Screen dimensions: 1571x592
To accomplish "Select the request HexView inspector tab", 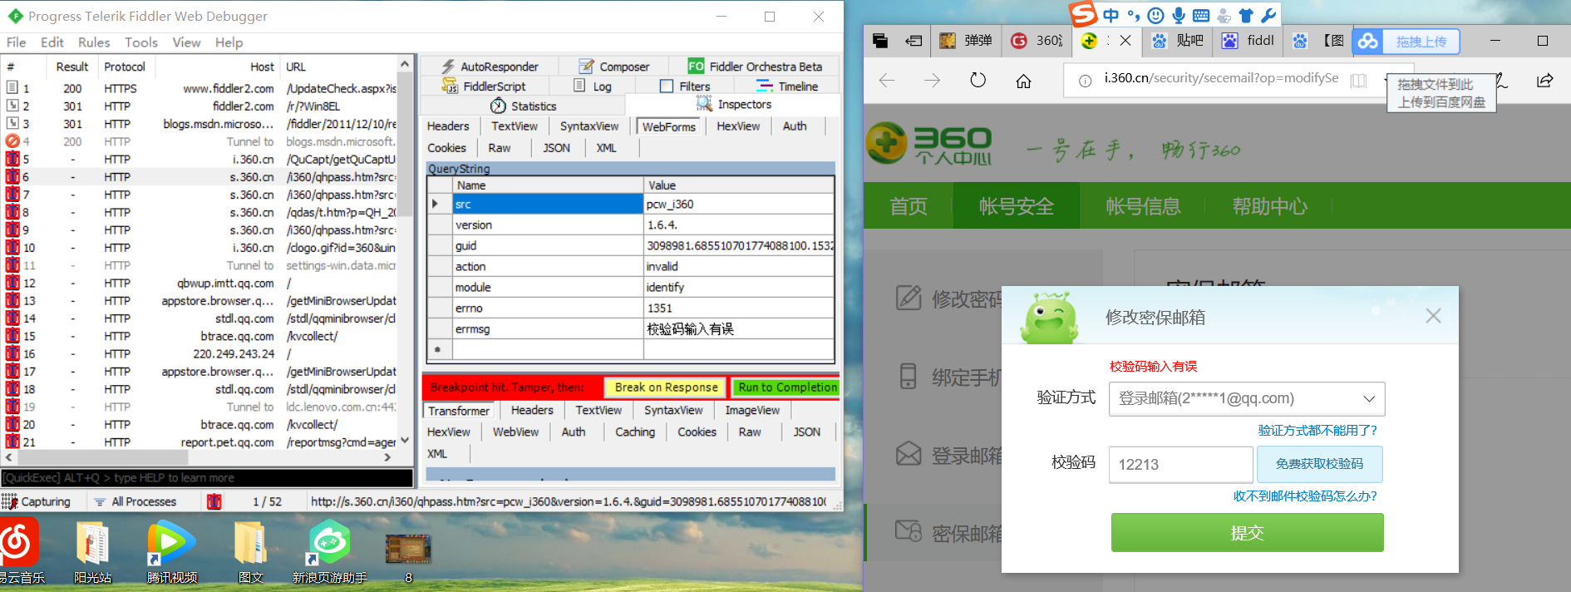I will pyautogui.click(x=738, y=126).
